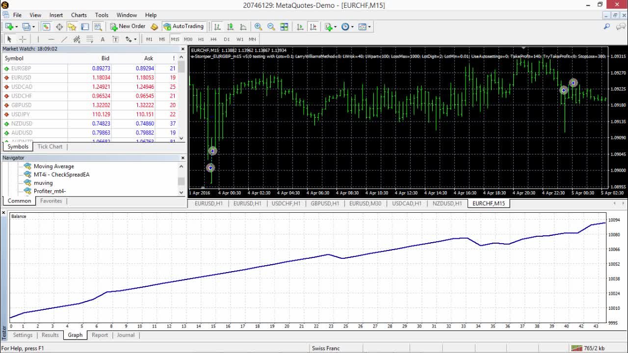Screen dimensions: 628x353
Task: Toggle the chart auto-scroll
Action: coord(300,26)
